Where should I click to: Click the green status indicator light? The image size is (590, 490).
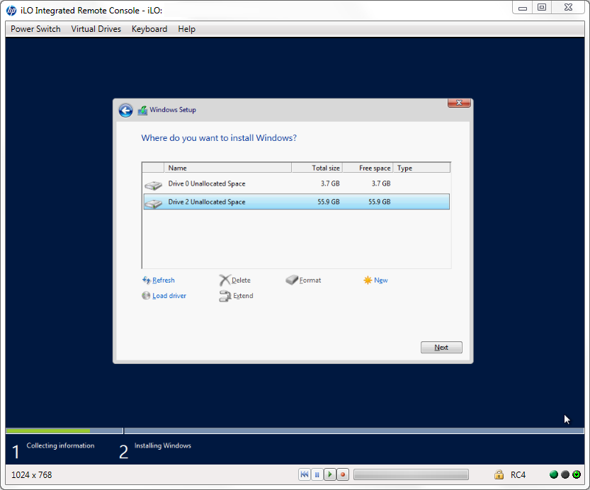553,474
